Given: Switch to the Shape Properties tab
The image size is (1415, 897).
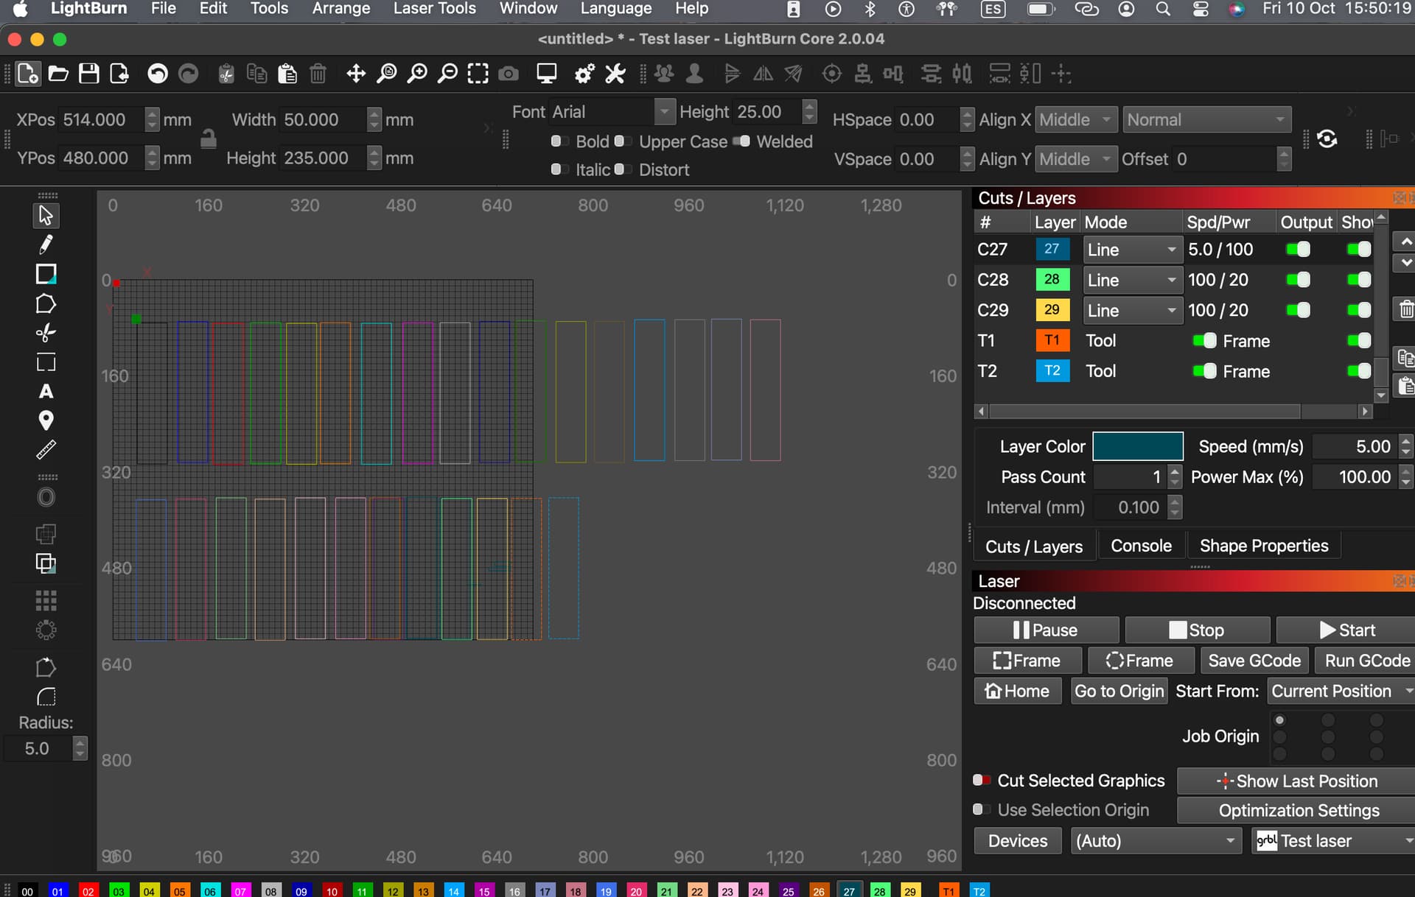Looking at the screenshot, I should (1263, 546).
